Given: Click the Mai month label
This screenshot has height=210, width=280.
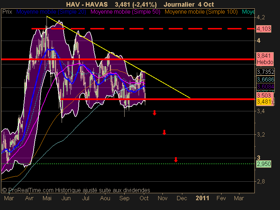Looking at the screenshot, I should click(47, 198).
